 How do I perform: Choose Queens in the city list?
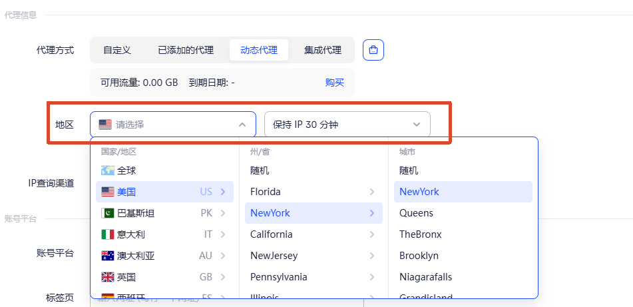(463, 213)
